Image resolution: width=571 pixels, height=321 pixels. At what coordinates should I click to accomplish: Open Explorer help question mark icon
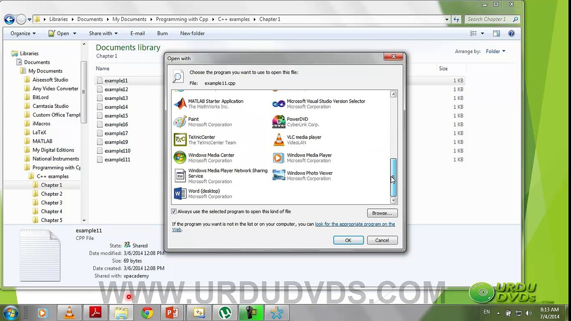(511, 33)
